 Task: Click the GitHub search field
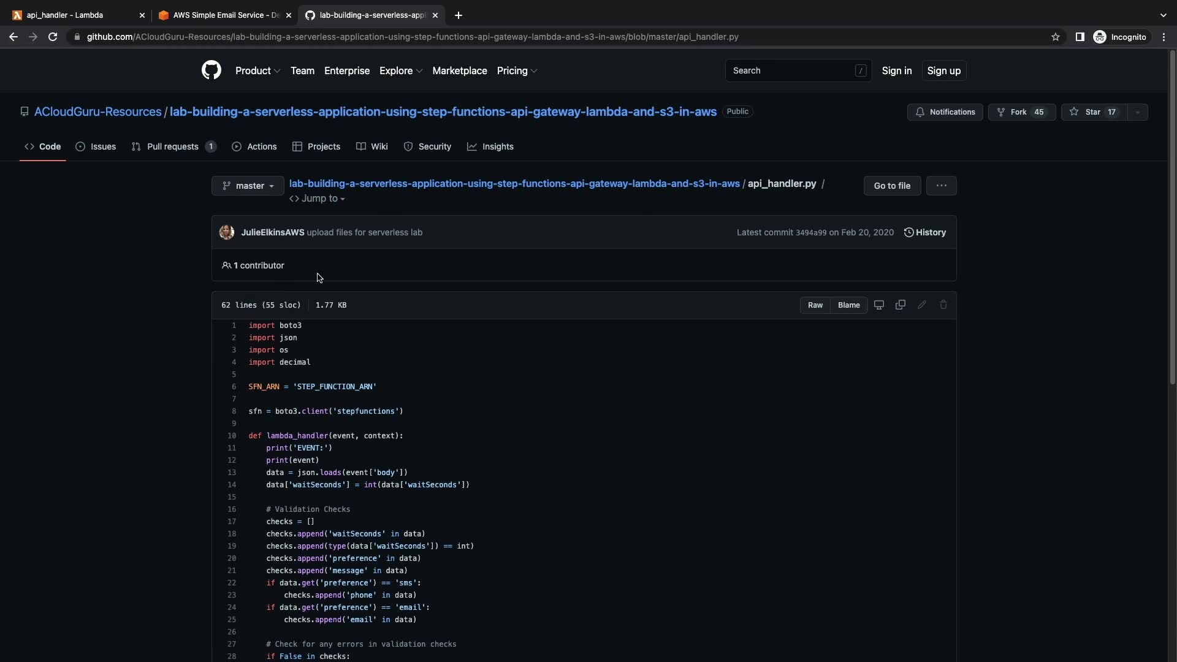coord(791,70)
